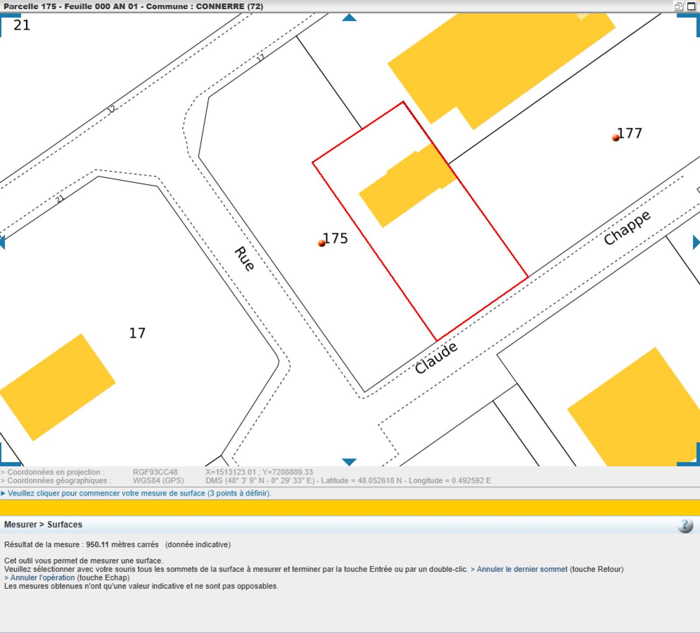700x633 pixels.
Task: Maximize the map window
Action: [692, 6]
